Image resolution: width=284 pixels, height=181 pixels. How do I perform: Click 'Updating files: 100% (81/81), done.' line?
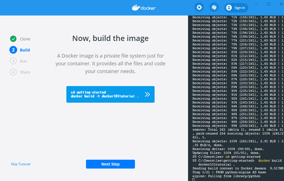[226, 153]
